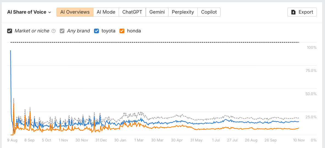Click the Market or niche help icon
Screen dimensions: 325x148
(54, 31)
